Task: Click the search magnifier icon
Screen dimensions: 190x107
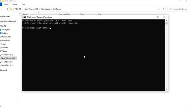Action: coord(171,9)
